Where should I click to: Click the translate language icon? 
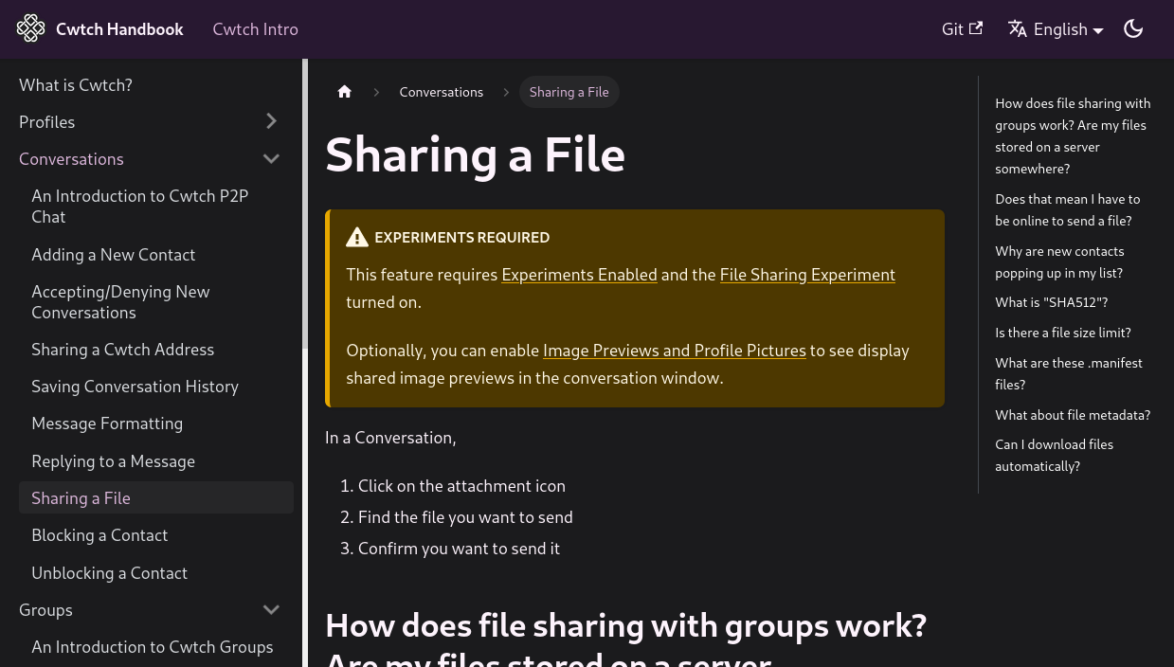pyautogui.click(x=1018, y=28)
